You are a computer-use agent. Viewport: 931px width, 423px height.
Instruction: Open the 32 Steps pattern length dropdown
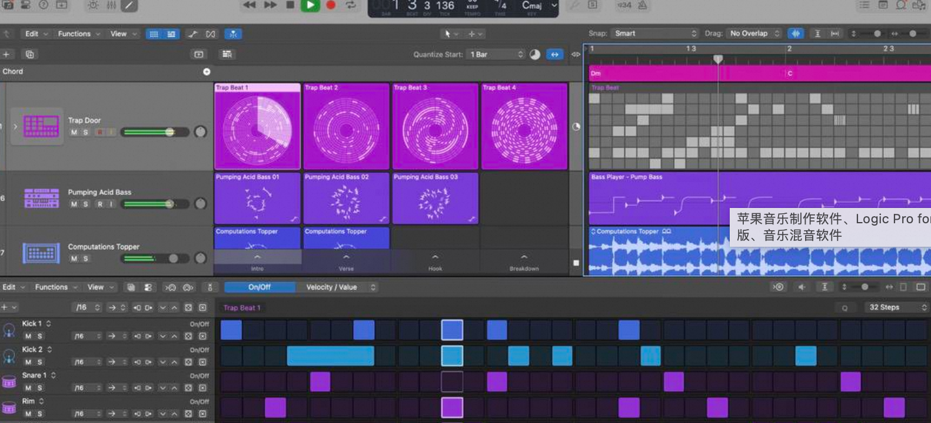(x=896, y=308)
